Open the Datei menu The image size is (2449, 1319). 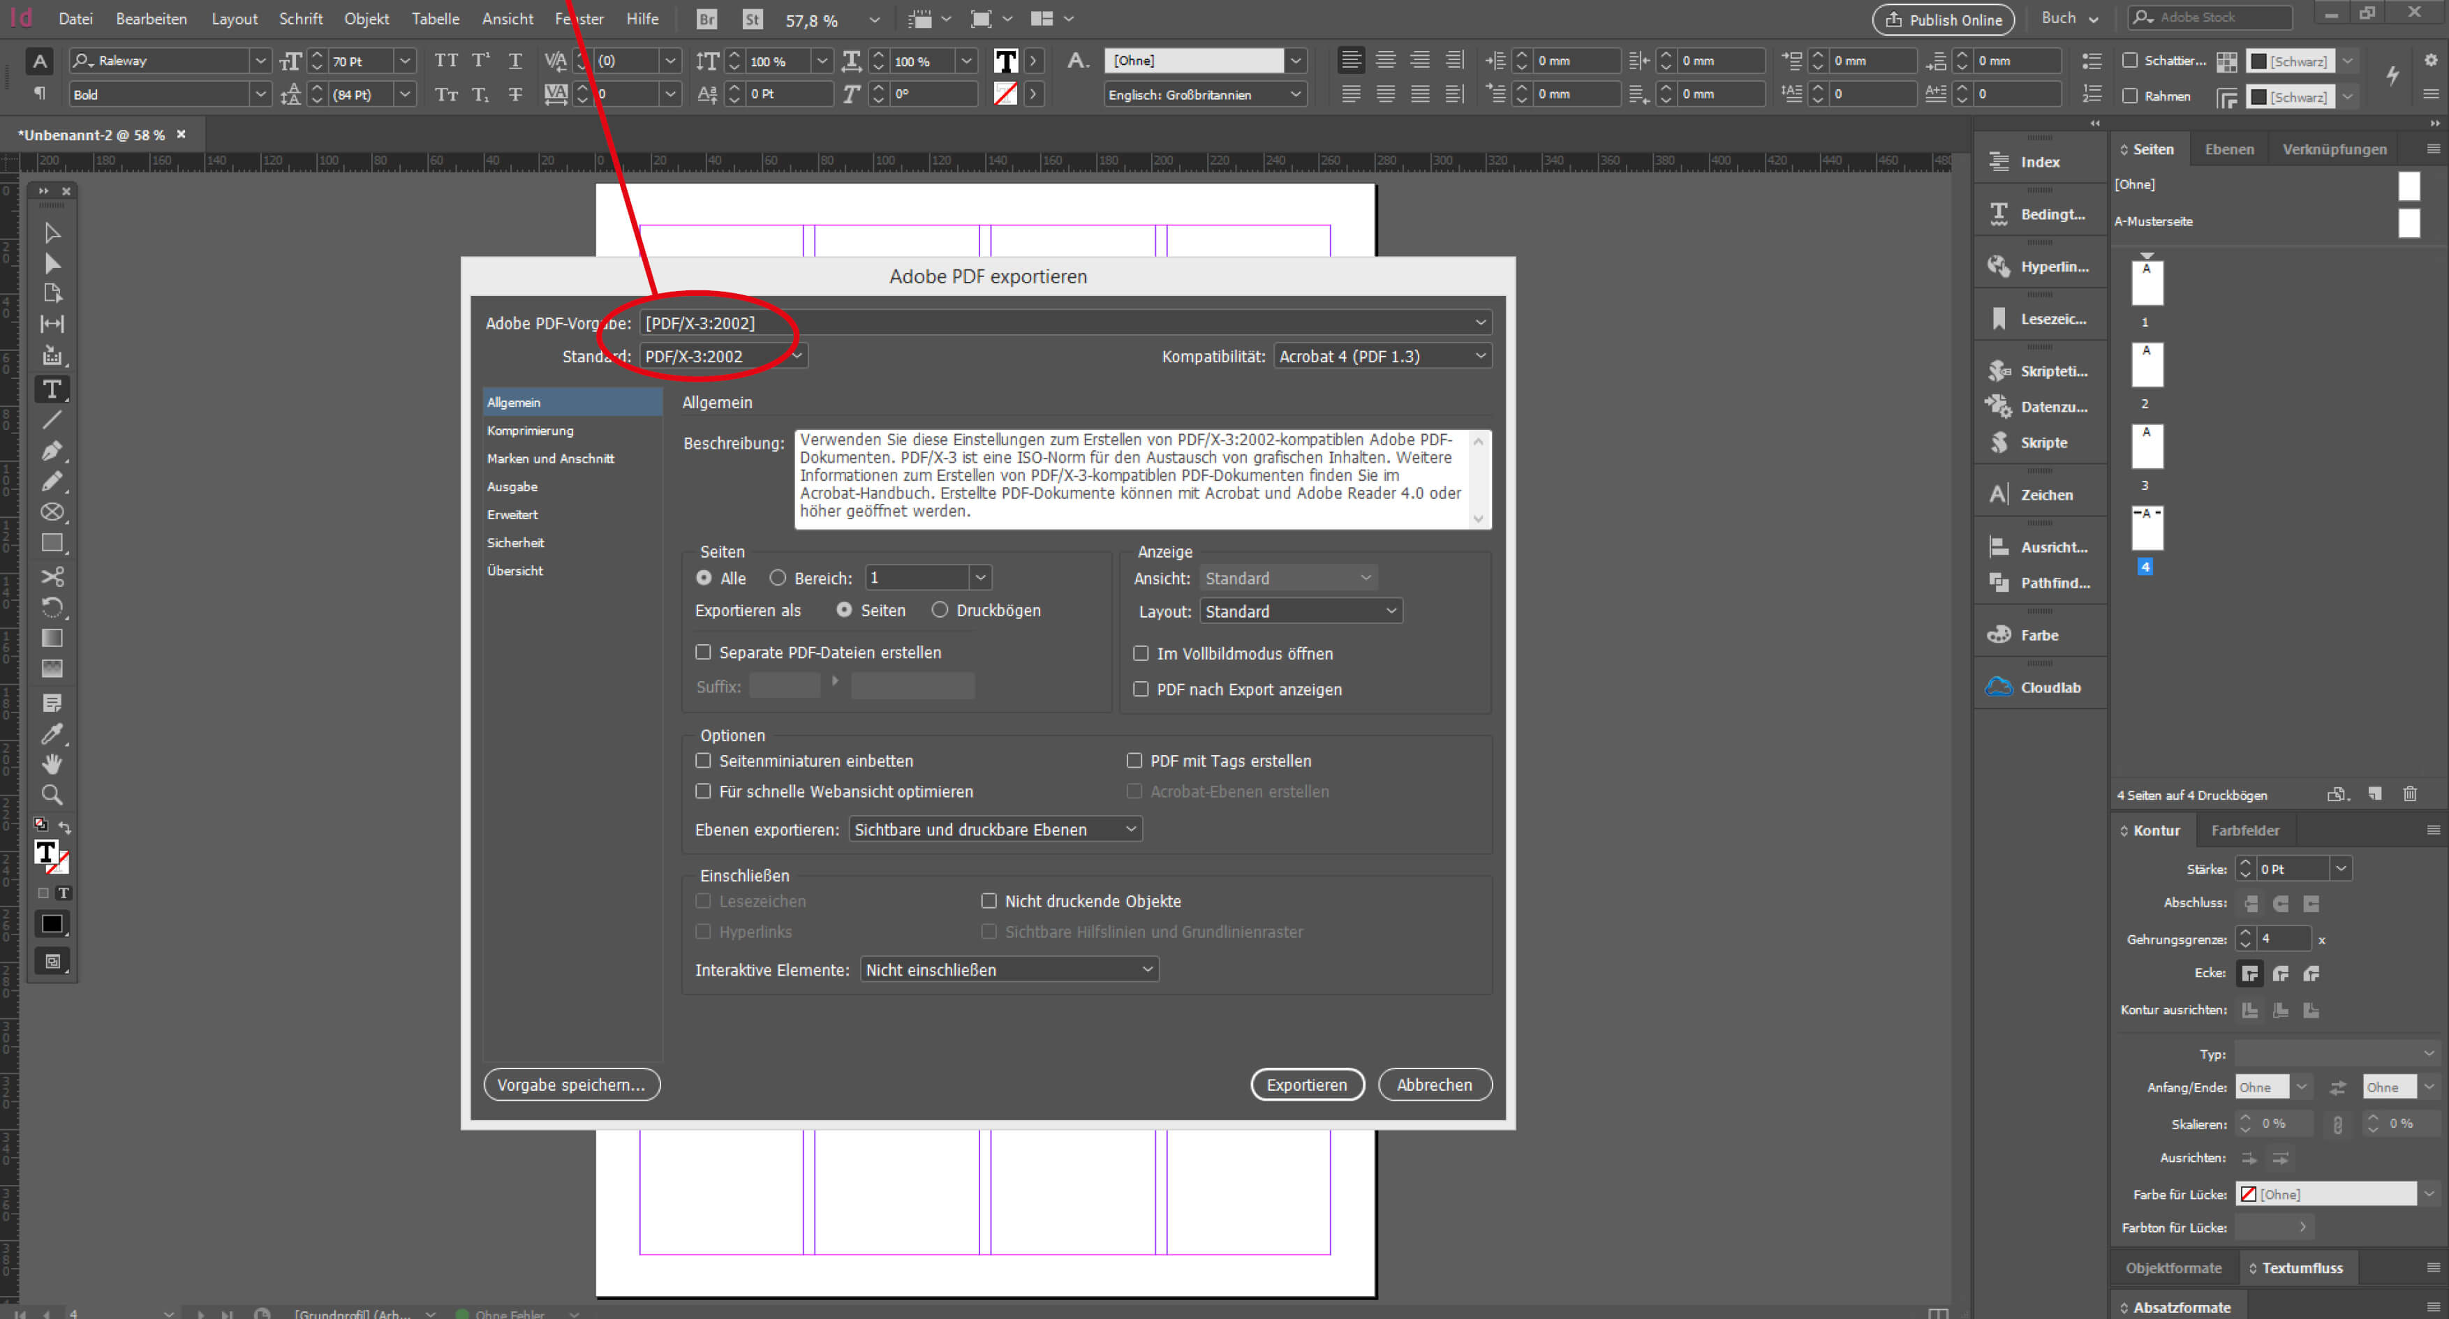click(75, 19)
